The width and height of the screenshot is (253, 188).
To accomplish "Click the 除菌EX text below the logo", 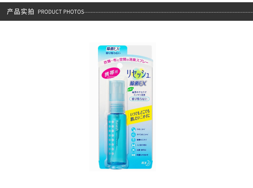I will (138, 83).
